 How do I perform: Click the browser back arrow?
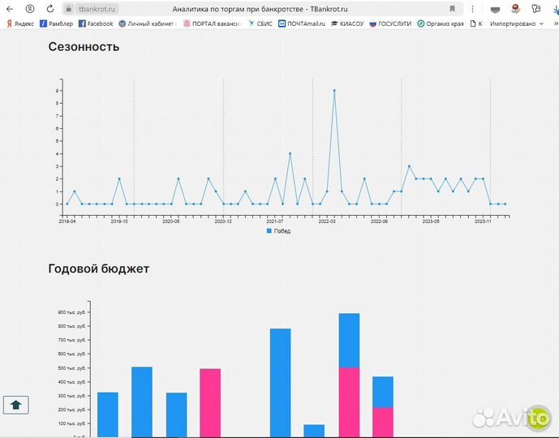click(9, 8)
